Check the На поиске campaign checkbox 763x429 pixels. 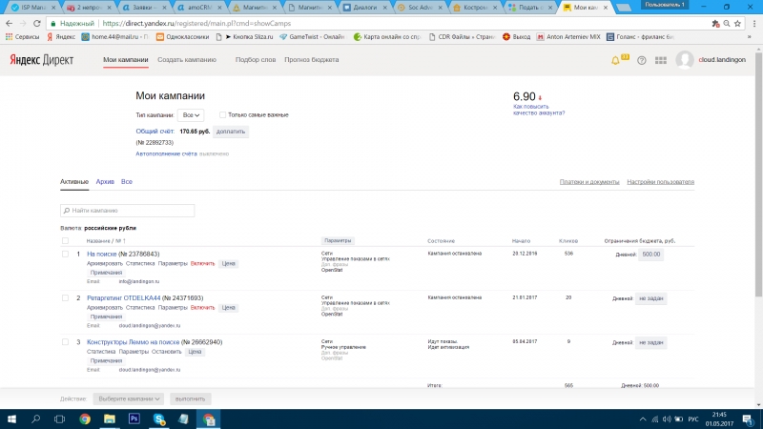(65, 254)
